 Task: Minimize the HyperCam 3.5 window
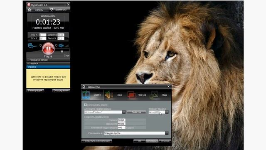pyautogui.click(x=65, y=5)
